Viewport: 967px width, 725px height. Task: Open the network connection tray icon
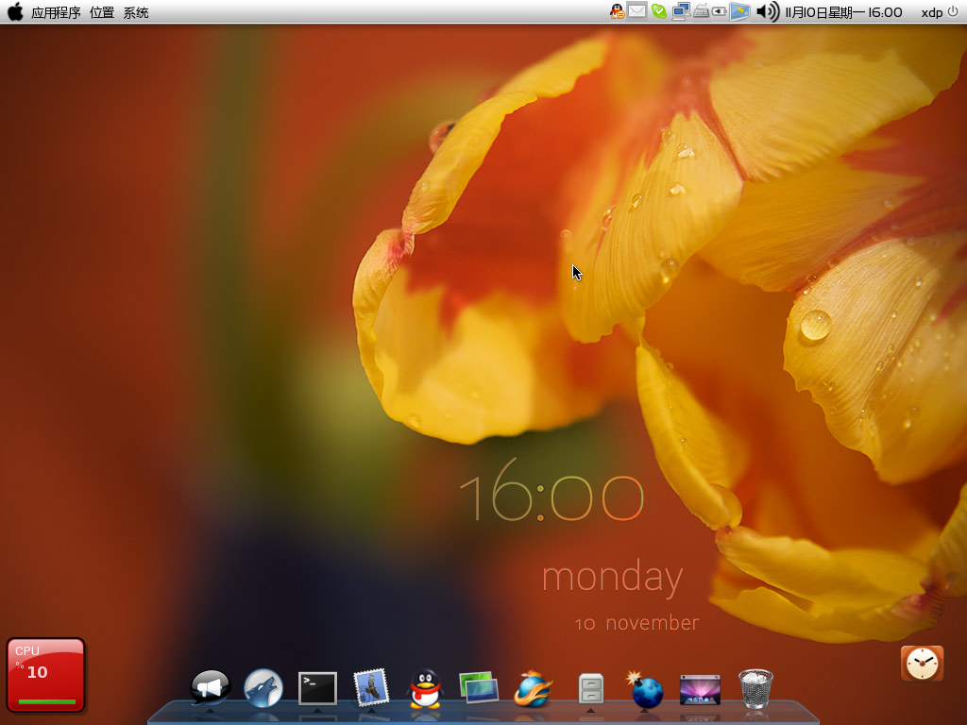(681, 11)
